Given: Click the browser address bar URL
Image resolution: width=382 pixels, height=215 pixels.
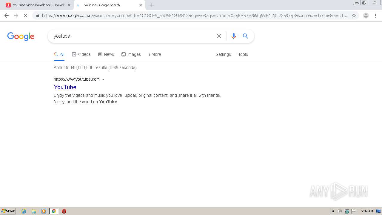Looking at the screenshot, I should coord(195,16).
